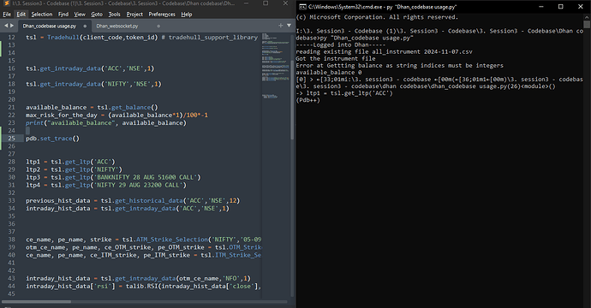Maximize the cmd.exe window
This screenshot has width=591, height=308.
pyautogui.click(x=560, y=7)
